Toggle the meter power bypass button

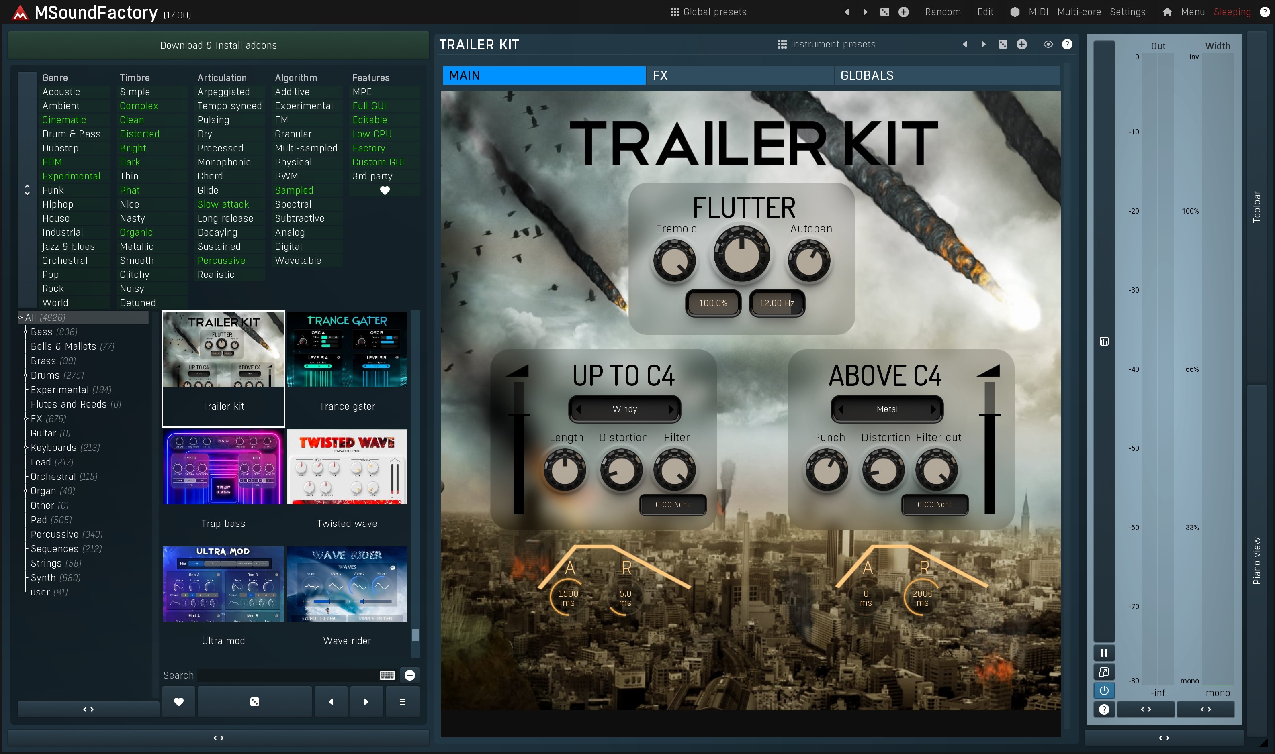pyautogui.click(x=1104, y=691)
